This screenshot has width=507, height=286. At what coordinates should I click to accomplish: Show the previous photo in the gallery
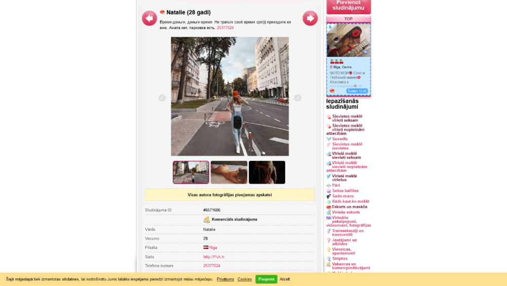point(162,98)
